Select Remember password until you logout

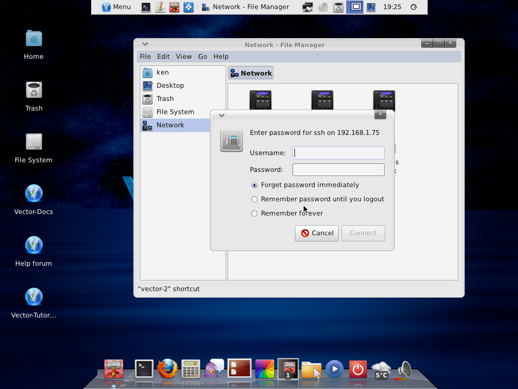pos(254,199)
